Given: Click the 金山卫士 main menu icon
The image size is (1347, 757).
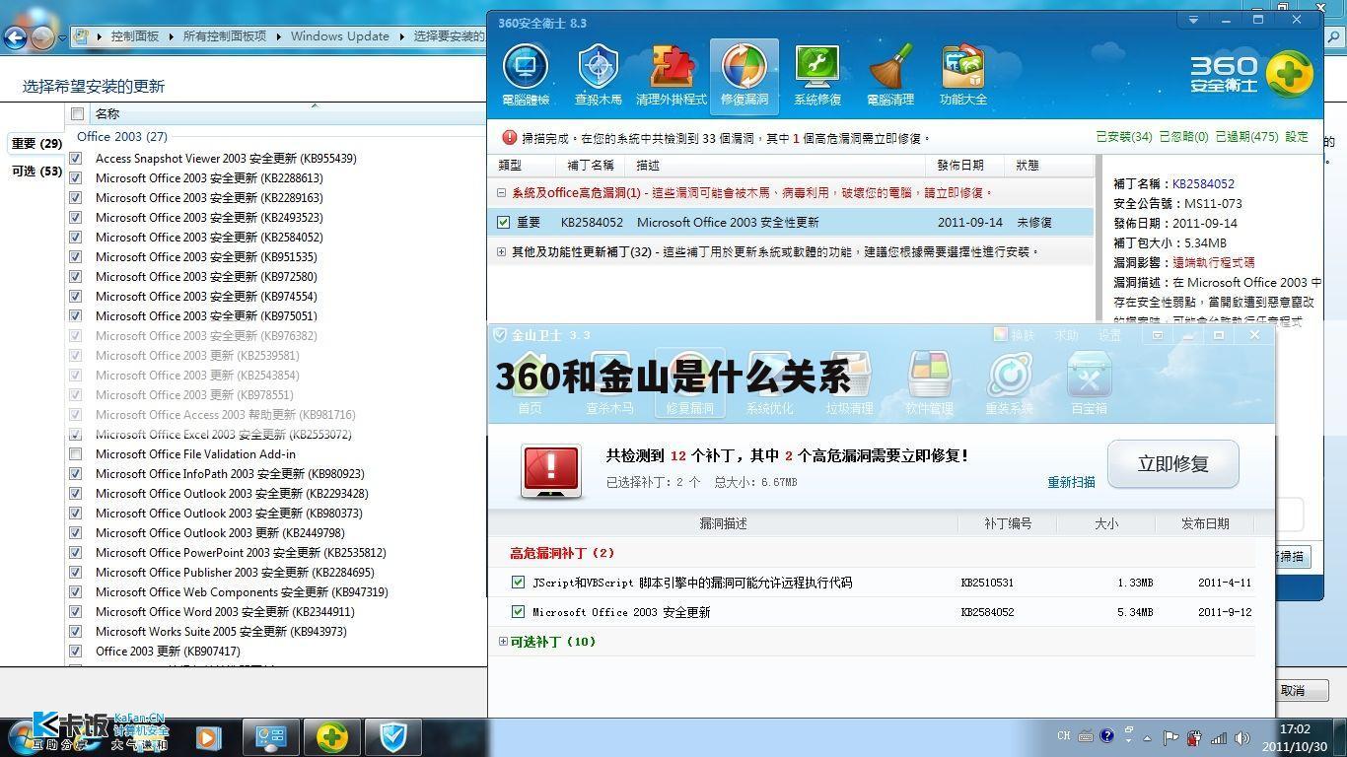Looking at the screenshot, I should pyautogui.click(x=1157, y=335).
